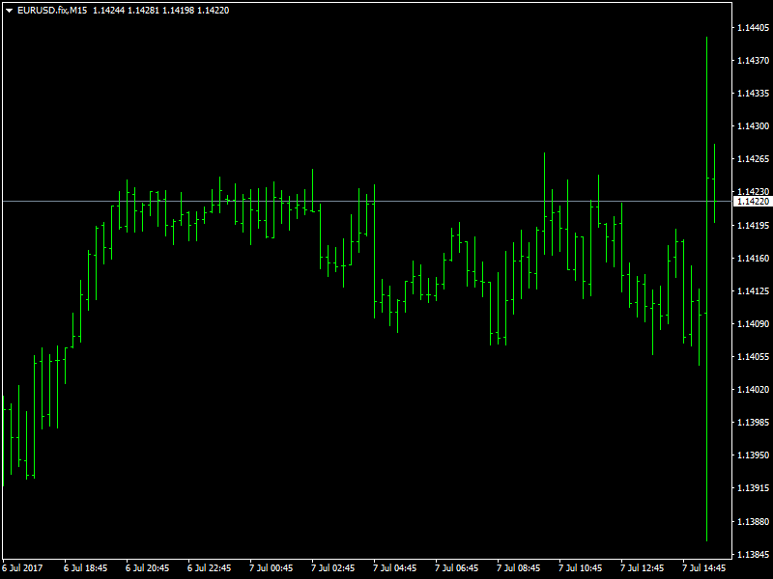Select the 1.14300 price axis label

pos(753,126)
